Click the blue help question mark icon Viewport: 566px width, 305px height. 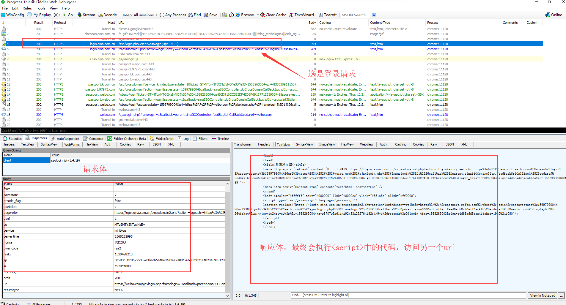tap(374, 15)
